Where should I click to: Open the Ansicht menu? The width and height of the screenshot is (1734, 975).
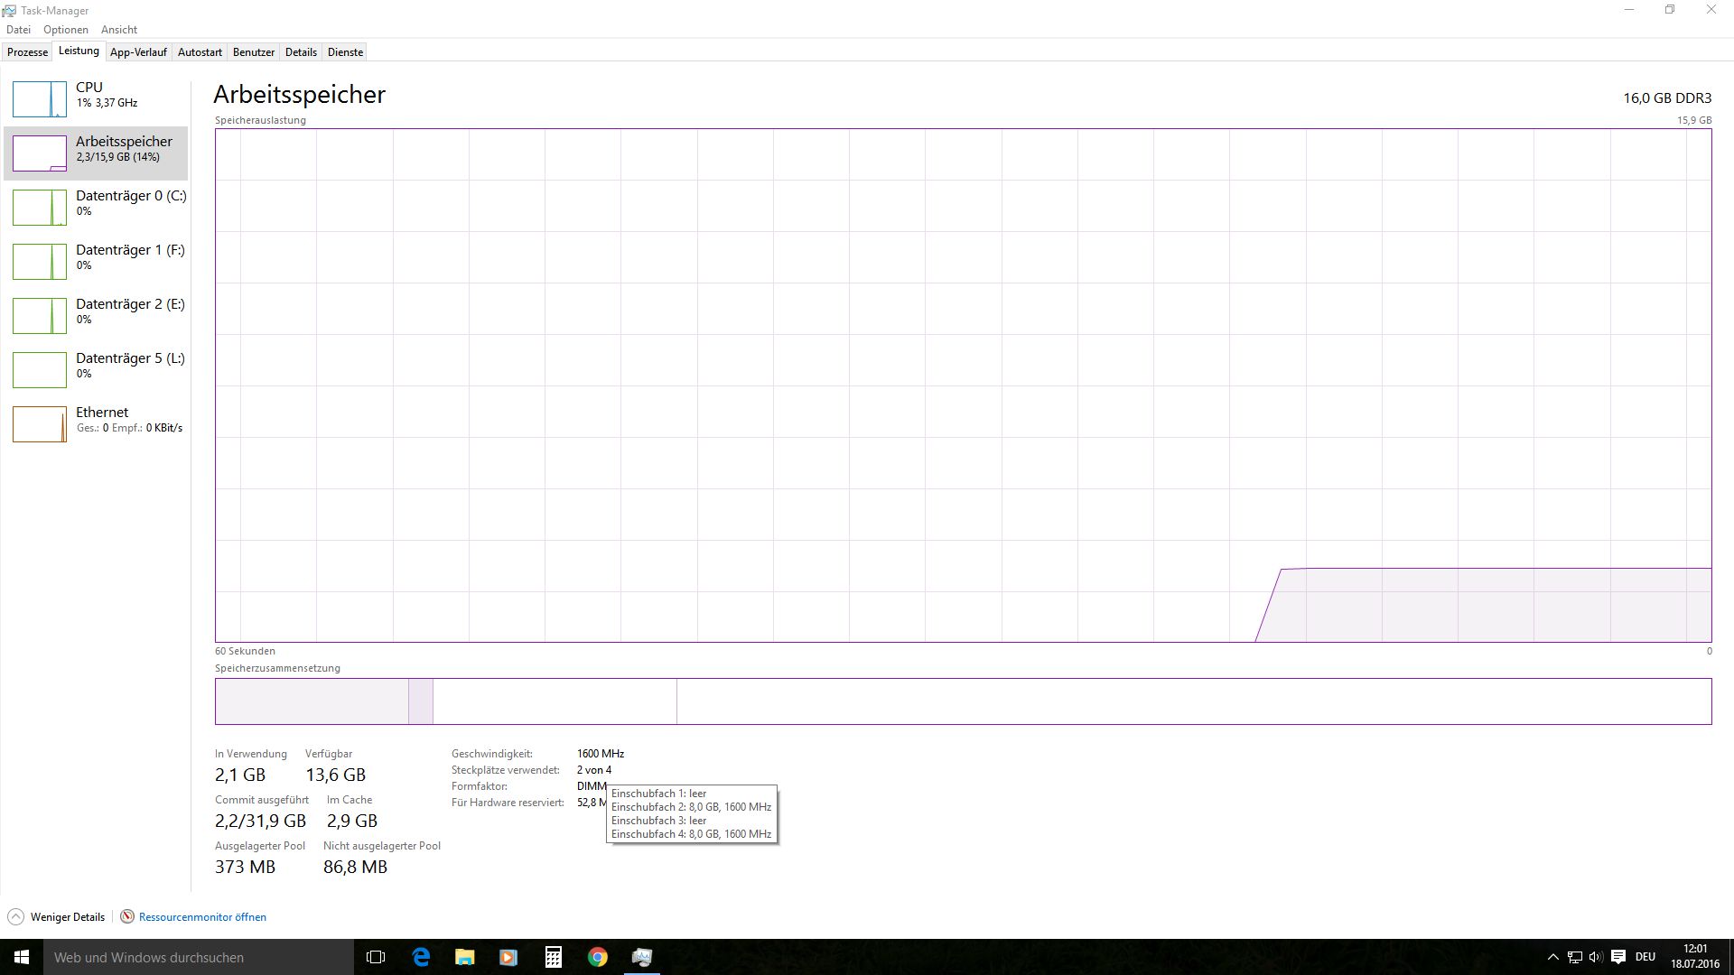point(119,30)
